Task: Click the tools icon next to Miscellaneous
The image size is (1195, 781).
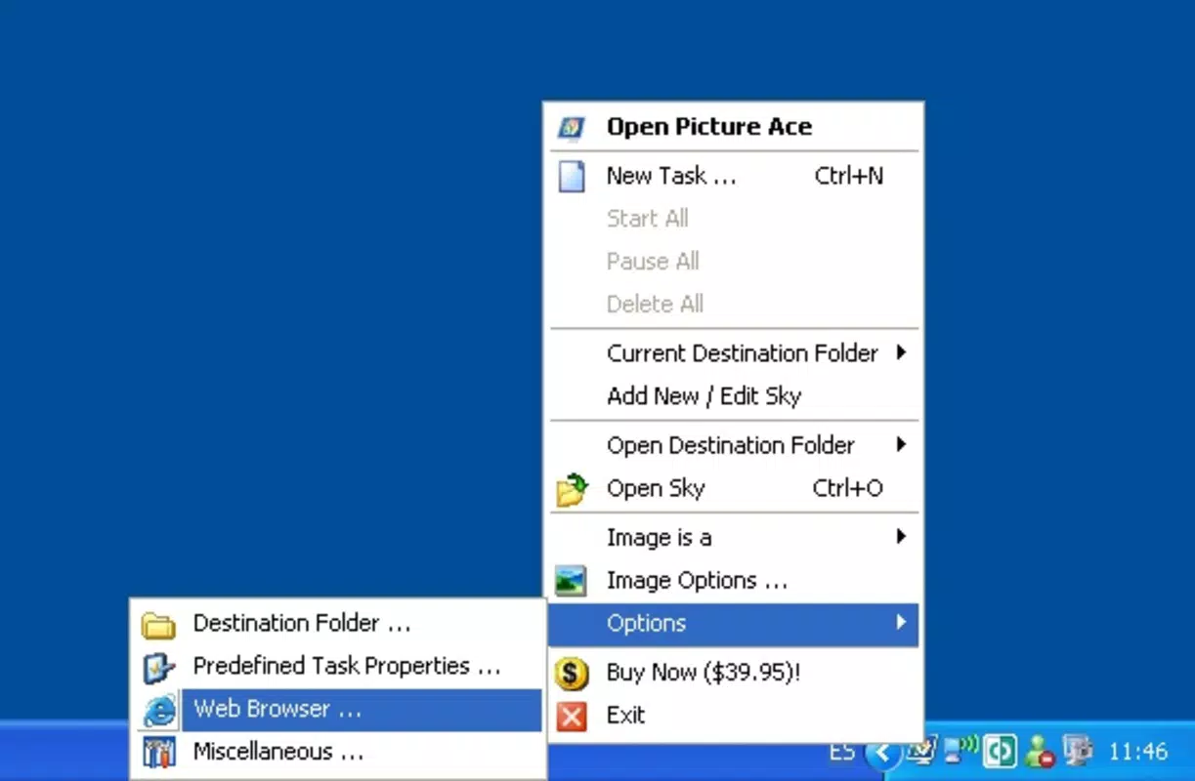Action: tap(158, 753)
